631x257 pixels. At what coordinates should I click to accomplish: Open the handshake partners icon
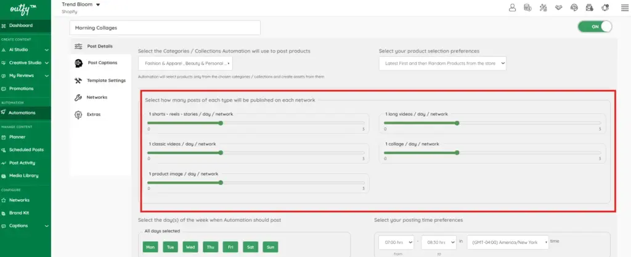(x=558, y=7)
